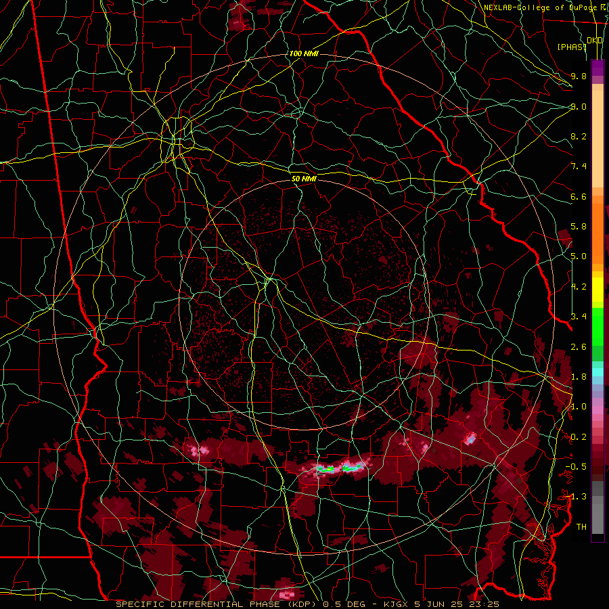Pick the gray band at the color bar bottom
The height and width of the screenshot is (609, 609).
pos(597,515)
